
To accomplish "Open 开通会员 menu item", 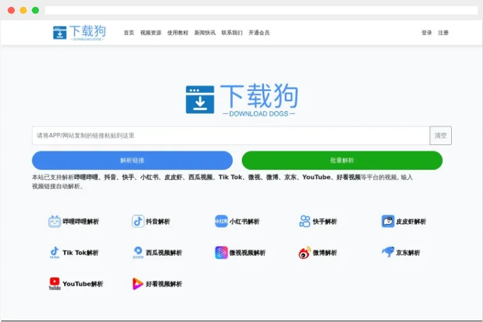I will coord(259,32).
